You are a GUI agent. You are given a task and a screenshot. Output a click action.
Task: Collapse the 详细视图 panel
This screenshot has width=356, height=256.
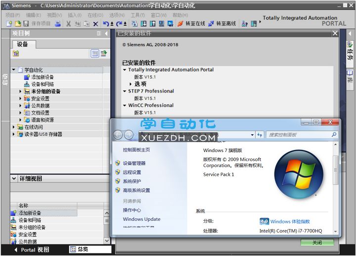[x=14, y=178]
